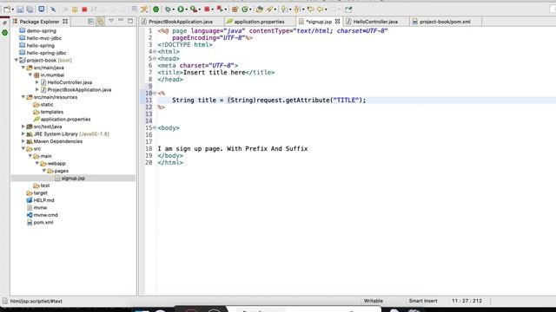The height and width of the screenshot is (312, 556).
Task: Expand HelloController.java tree node
Action: (36, 82)
